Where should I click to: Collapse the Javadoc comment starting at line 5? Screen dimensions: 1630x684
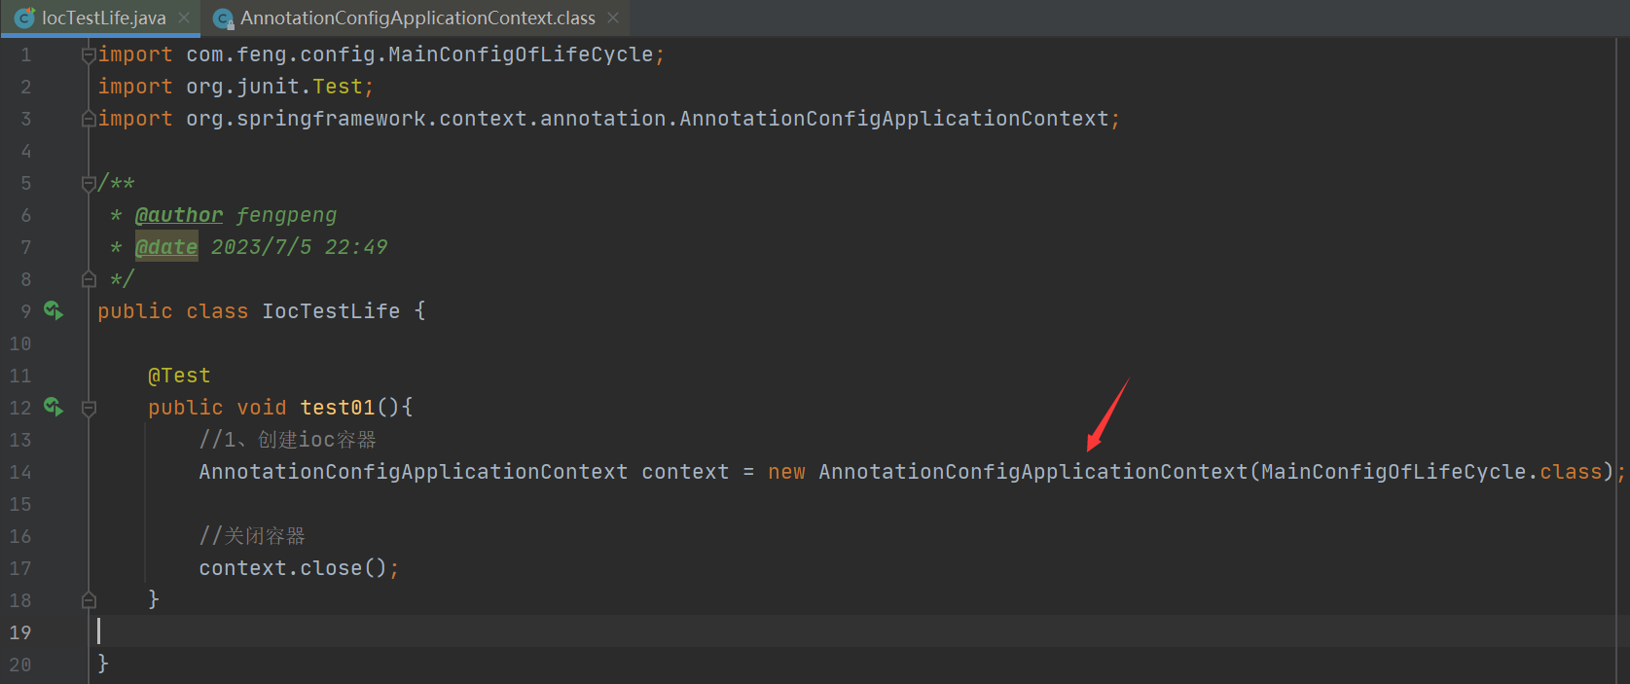click(89, 183)
